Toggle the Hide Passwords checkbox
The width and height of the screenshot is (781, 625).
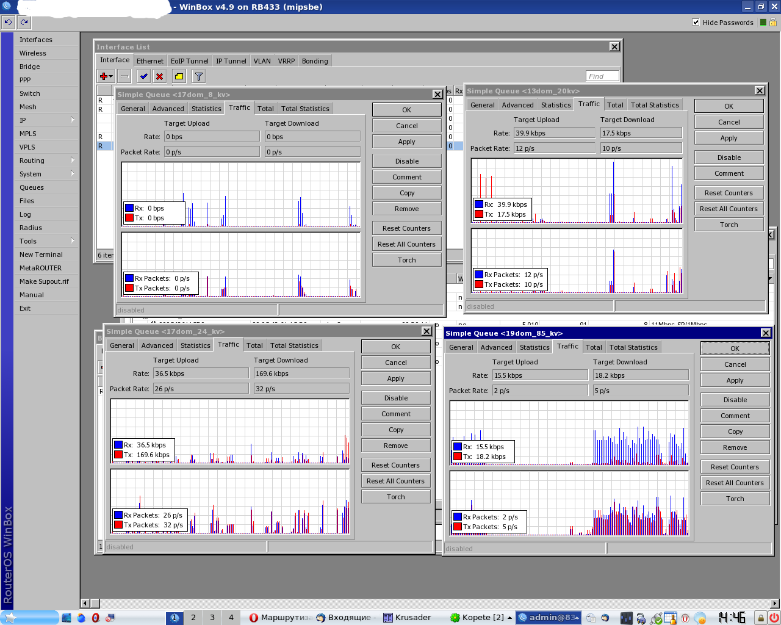[x=696, y=23]
